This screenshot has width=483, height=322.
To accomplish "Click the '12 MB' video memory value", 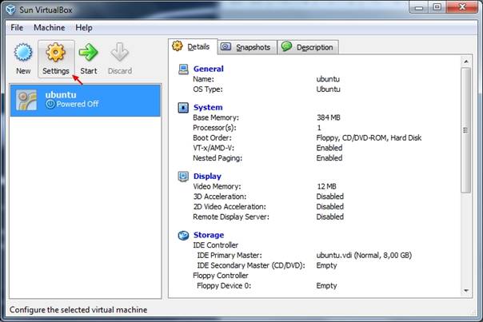I will (x=326, y=186).
